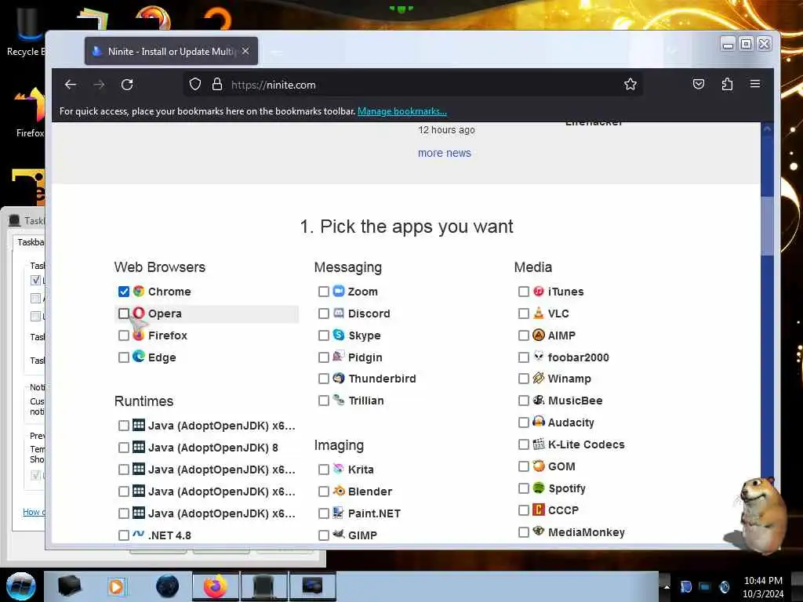Check the MusicBee checkbox
This screenshot has height=602, width=803.
coord(523,401)
